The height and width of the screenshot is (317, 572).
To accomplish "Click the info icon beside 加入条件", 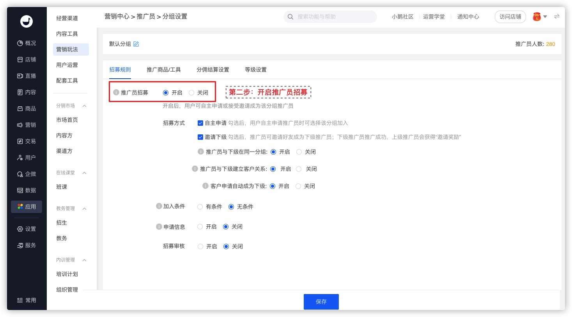I will (159, 206).
